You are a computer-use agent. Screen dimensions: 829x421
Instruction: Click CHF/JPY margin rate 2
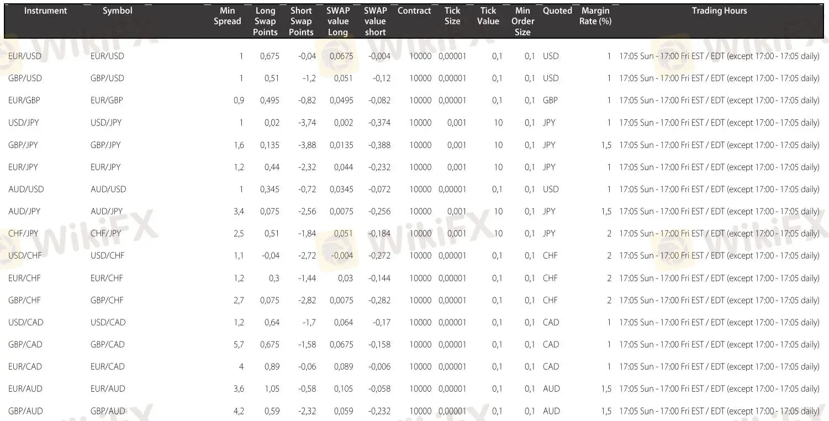coord(609,233)
